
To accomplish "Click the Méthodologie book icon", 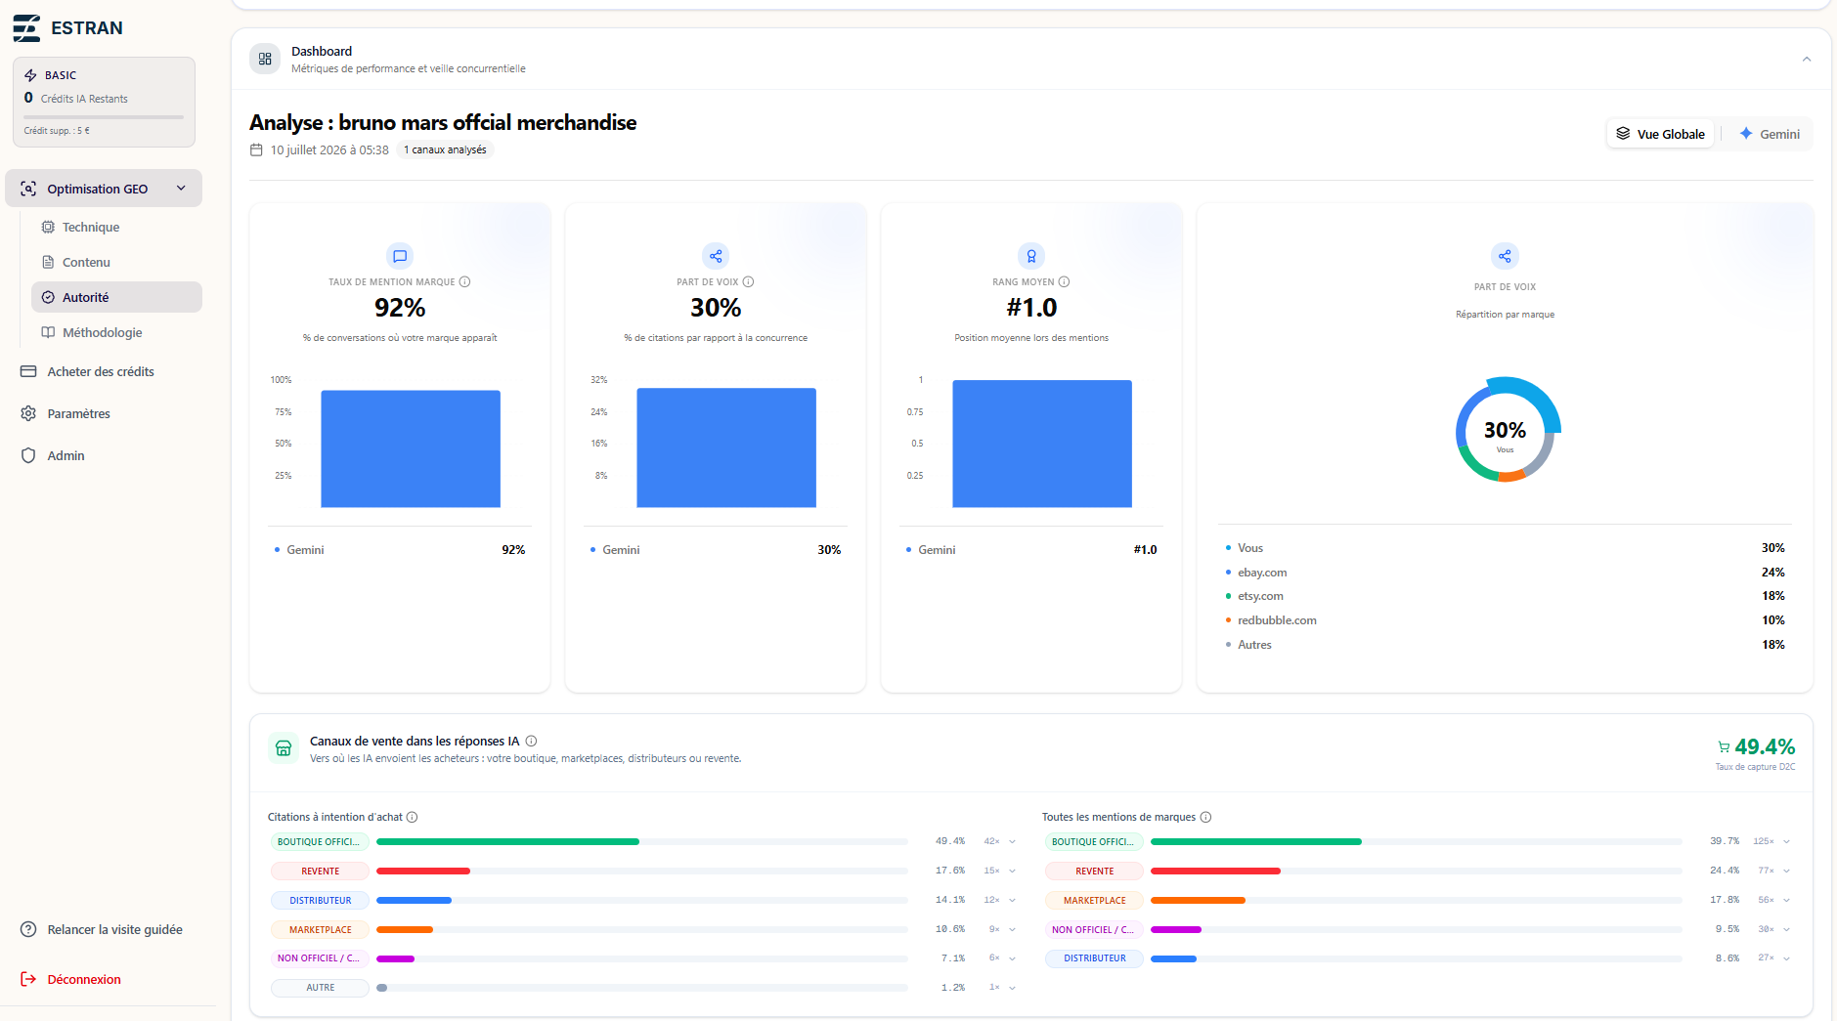I will click(x=48, y=332).
